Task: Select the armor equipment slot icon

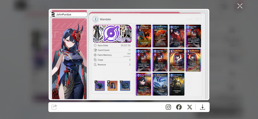Action: pyautogui.click(x=112, y=86)
